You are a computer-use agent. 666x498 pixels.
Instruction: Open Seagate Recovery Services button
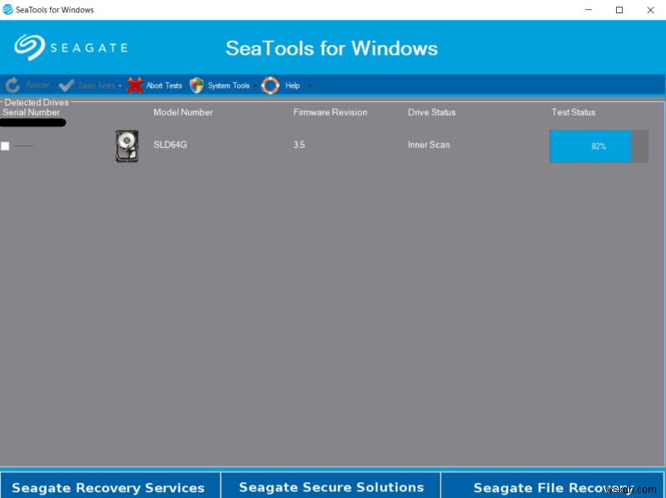[110, 486]
